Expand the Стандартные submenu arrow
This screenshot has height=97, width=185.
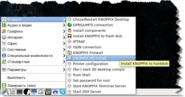pos(64,62)
